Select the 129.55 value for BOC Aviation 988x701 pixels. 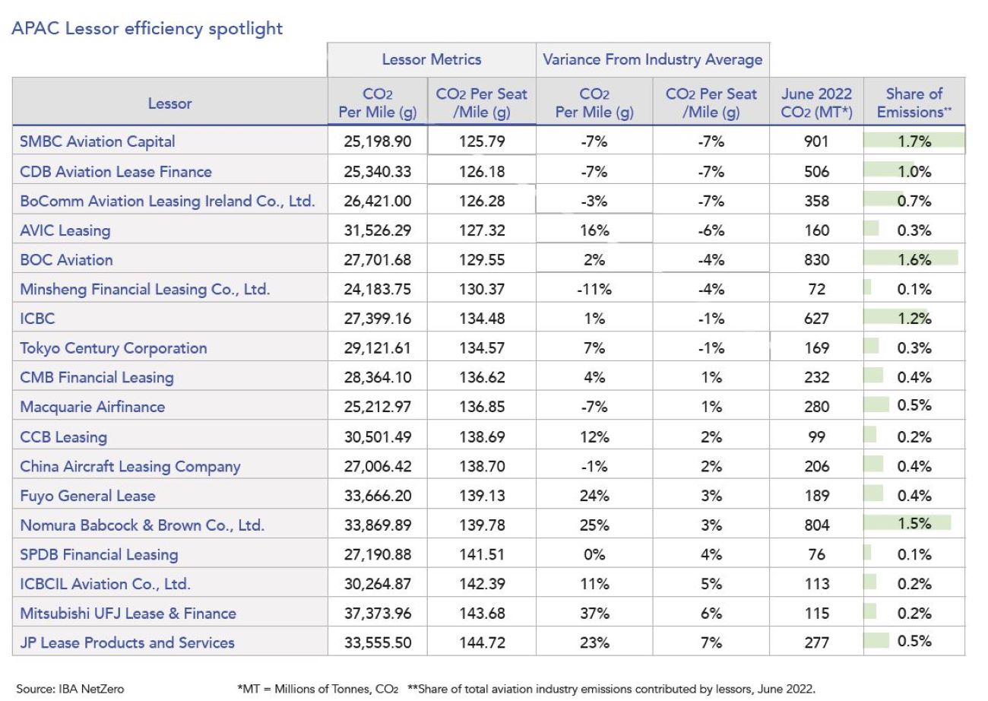[482, 260]
